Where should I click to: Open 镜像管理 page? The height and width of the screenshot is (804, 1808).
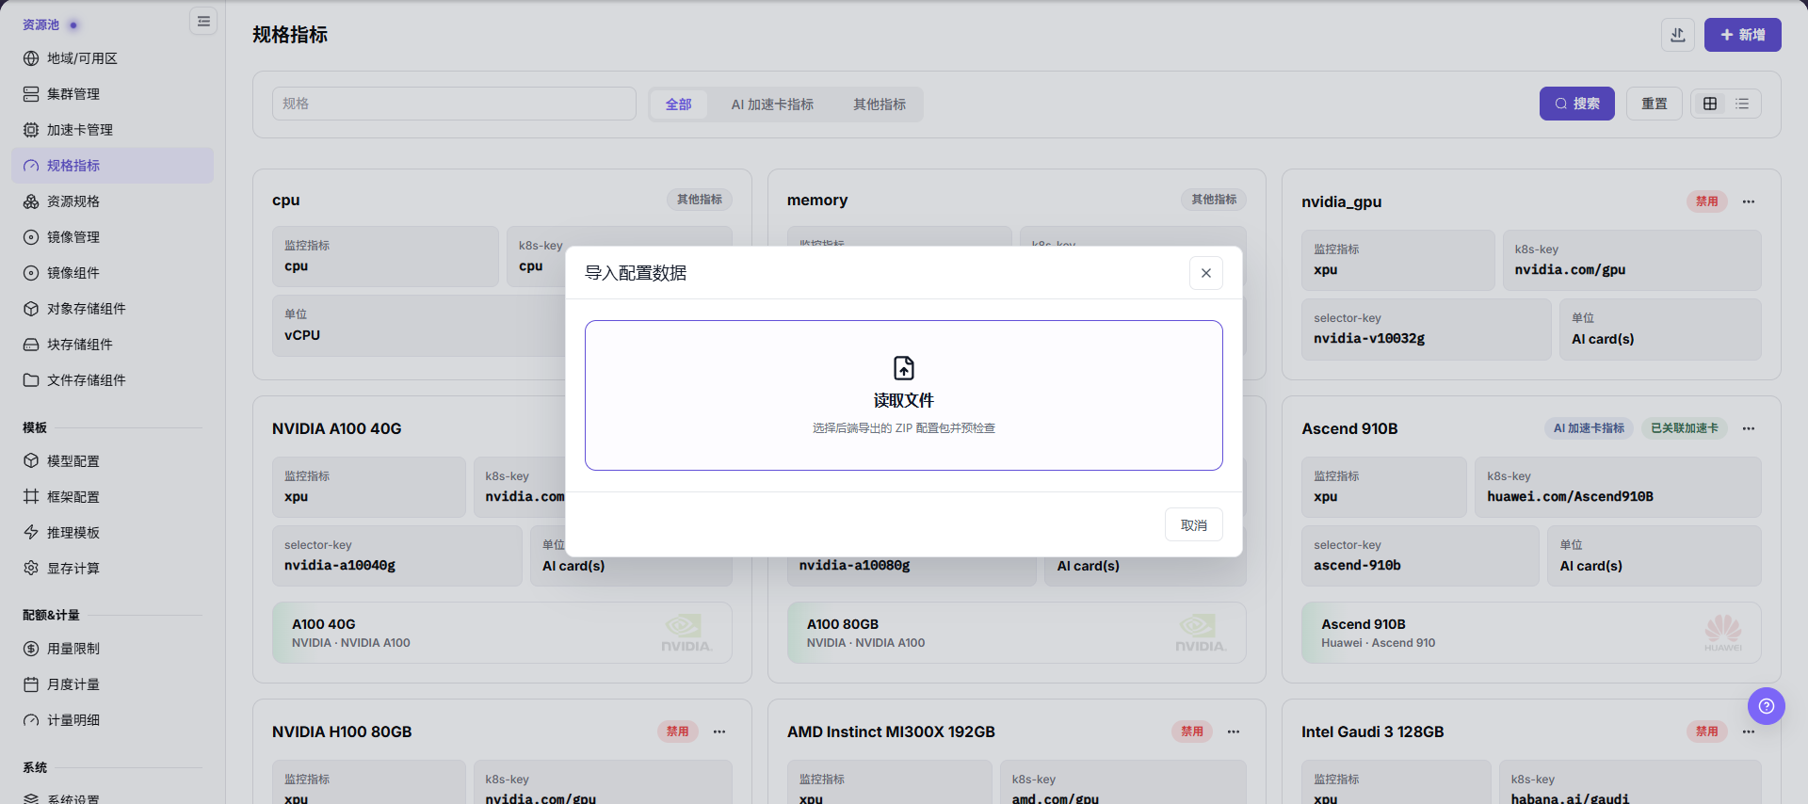[x=113, y=237]
